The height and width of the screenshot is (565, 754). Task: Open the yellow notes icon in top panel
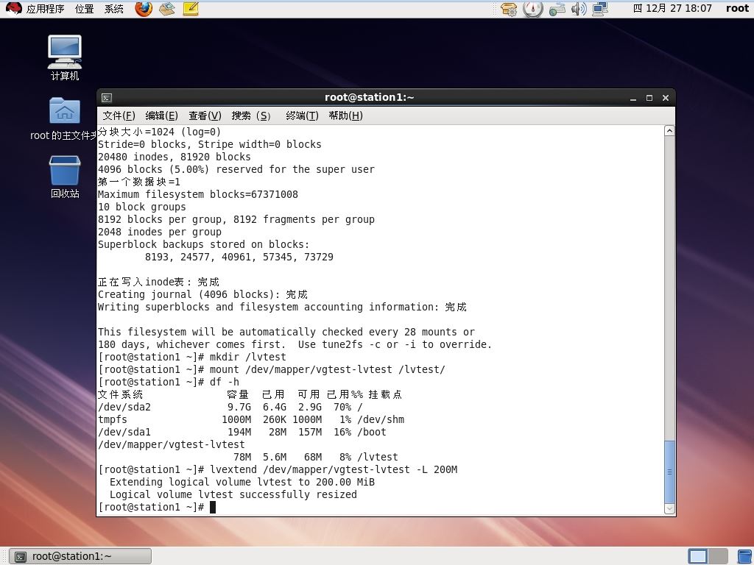click(x=191, y=8)
